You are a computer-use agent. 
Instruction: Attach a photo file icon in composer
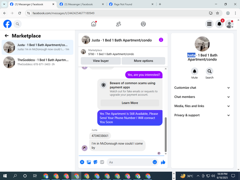pos(89,162)
